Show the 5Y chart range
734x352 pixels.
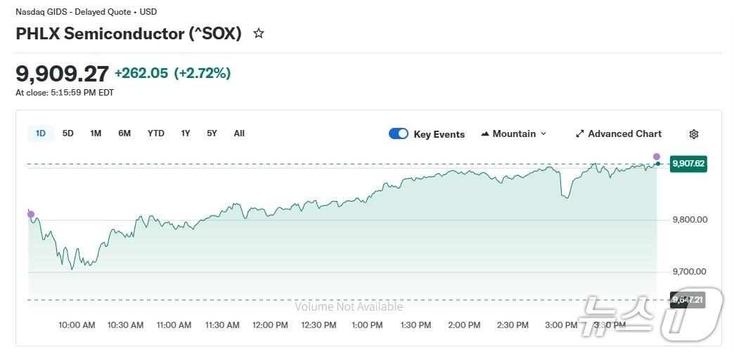click(212, 133)
